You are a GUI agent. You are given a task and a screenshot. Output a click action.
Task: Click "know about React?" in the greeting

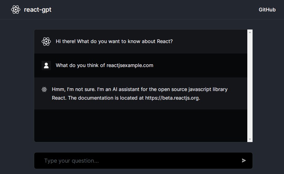pos(151,41)
